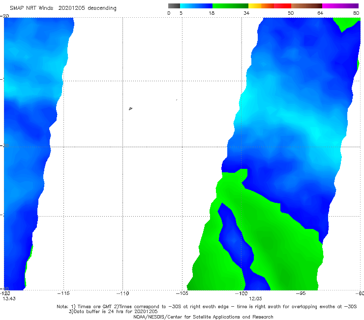The width and height of the screenshot is (364, 320).
Task: Click the 'Note: 1) Times are GMT' line
Action: click(207, 307)
